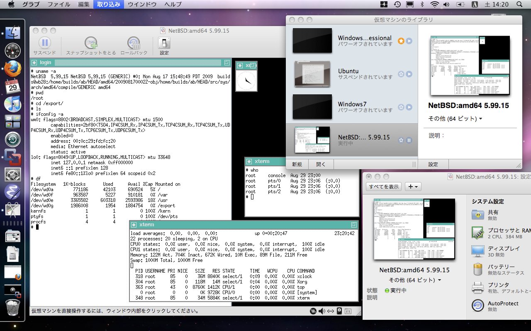This screenshot has height=331, width=531.
Task: Open the Finder icon in the Dock
Action: pyautogui.click(x=13, y=33)
